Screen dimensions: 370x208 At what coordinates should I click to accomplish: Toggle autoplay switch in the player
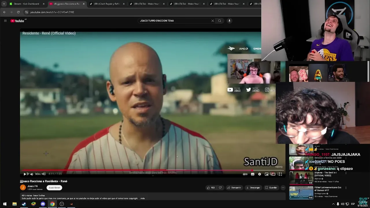click(x=245, y=174)
